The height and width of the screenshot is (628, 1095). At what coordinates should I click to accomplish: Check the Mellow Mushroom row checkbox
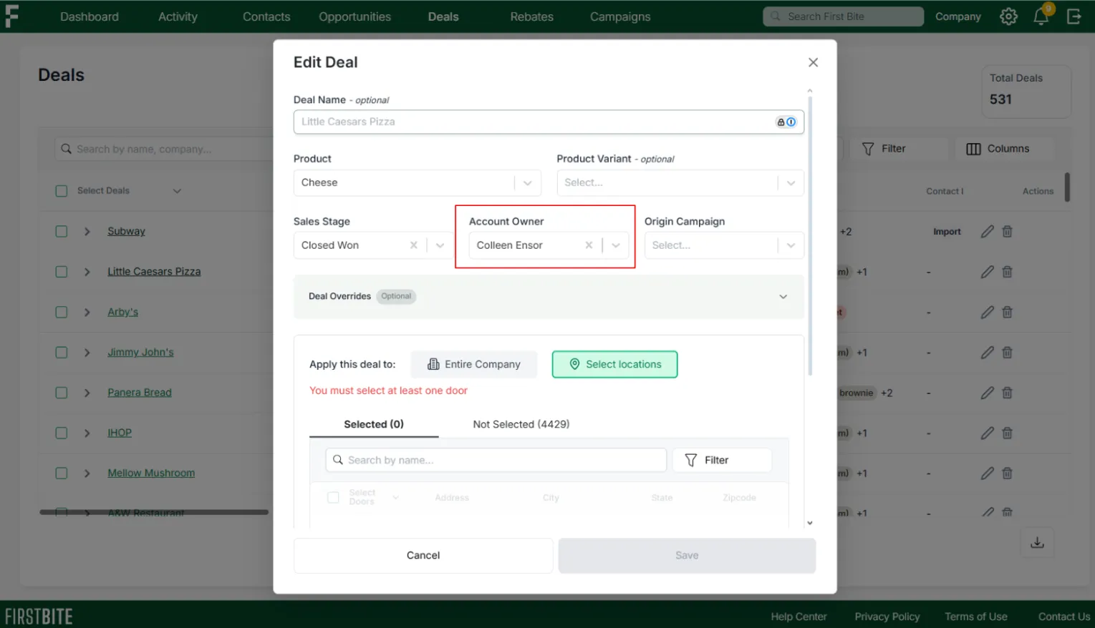62,474
